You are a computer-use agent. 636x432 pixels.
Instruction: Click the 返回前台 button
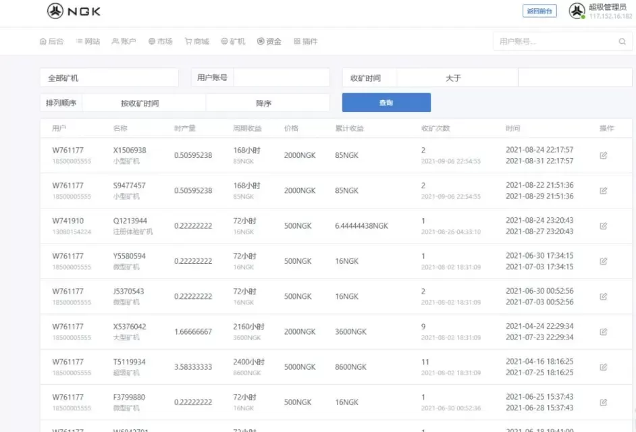[539, 11]
